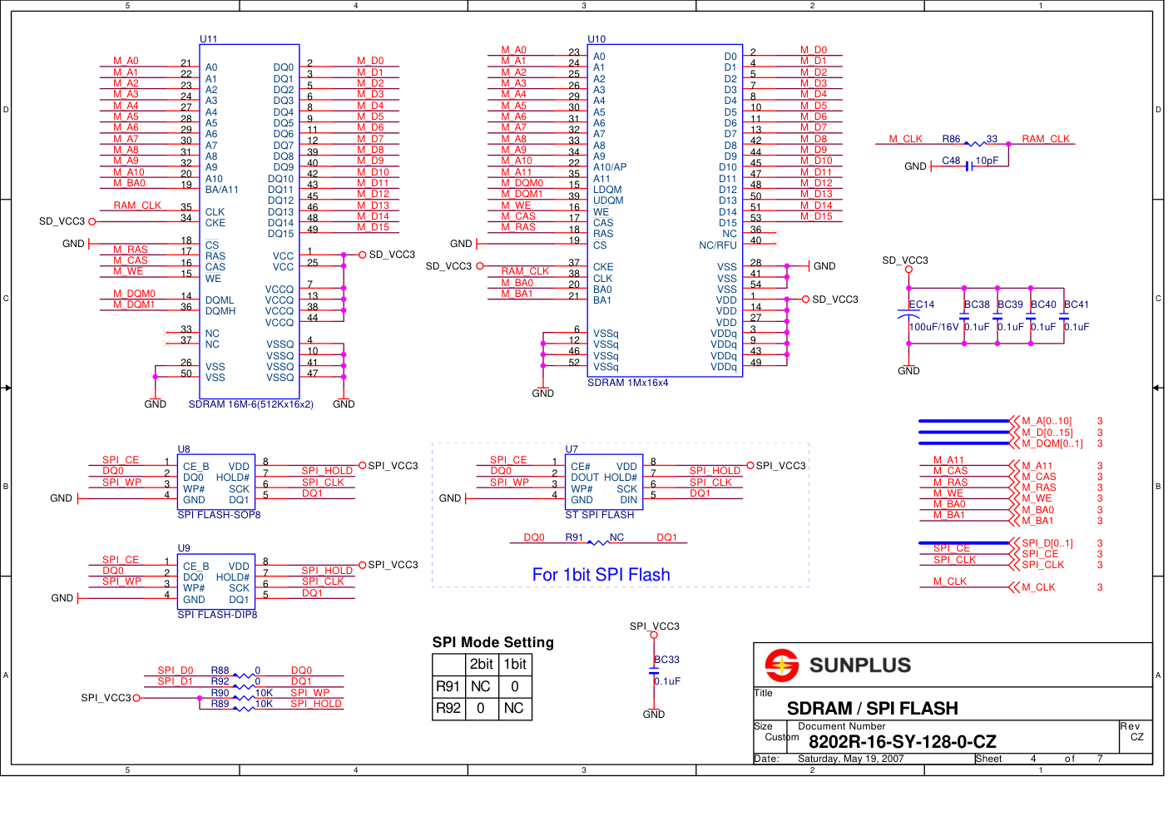Screen dimensions: 1168x826
Task: Click the U9 reference designator
Action: 184,548
